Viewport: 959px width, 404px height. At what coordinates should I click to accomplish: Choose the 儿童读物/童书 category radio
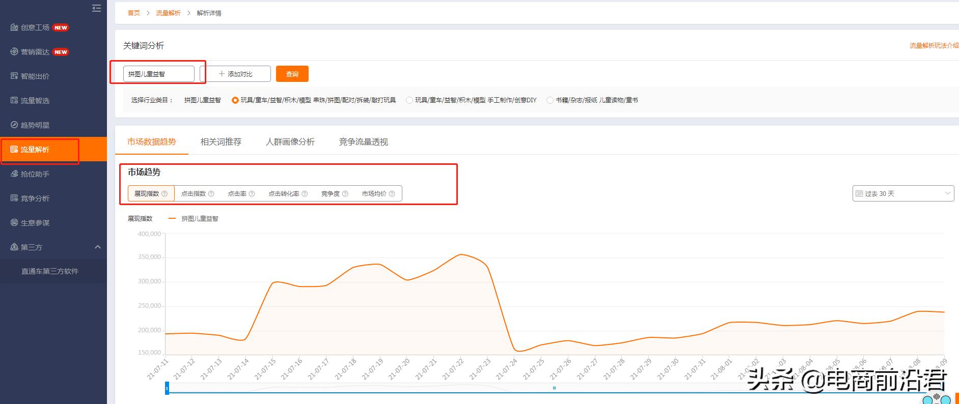(550, 100)
